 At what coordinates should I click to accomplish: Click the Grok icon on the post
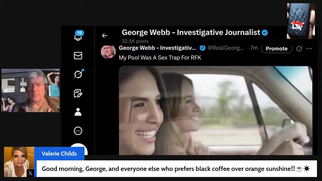tap(299, 49)
